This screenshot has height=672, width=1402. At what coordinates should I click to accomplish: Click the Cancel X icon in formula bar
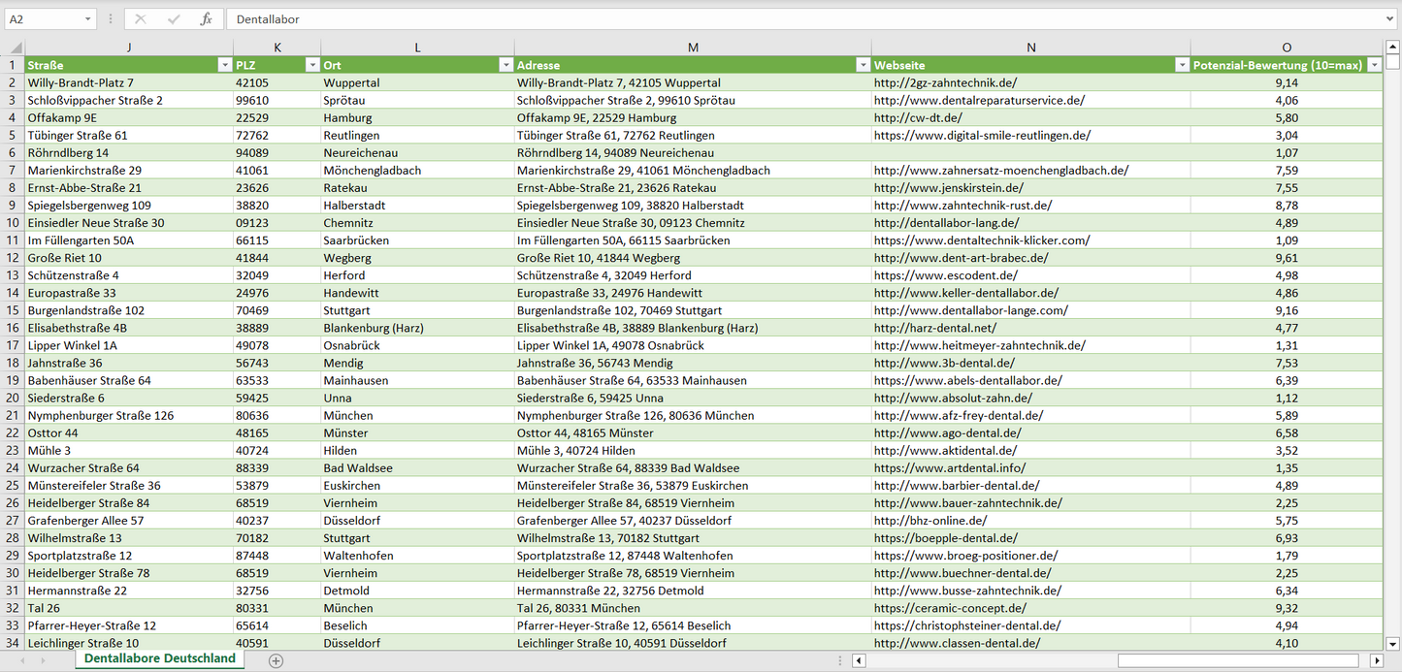pyautogui.click(x=141, y=19)
